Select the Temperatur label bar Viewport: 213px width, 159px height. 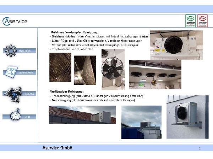26,72
